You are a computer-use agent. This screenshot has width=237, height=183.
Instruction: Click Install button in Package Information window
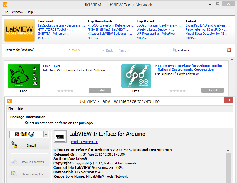tap(29, 145)
